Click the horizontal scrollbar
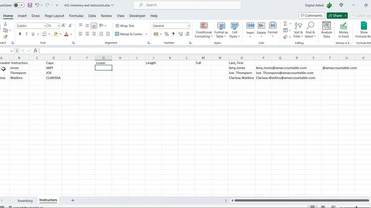Image resolution: width=371 pixels, height=208 pixels. pyautogui.click(x=301, y=200)
